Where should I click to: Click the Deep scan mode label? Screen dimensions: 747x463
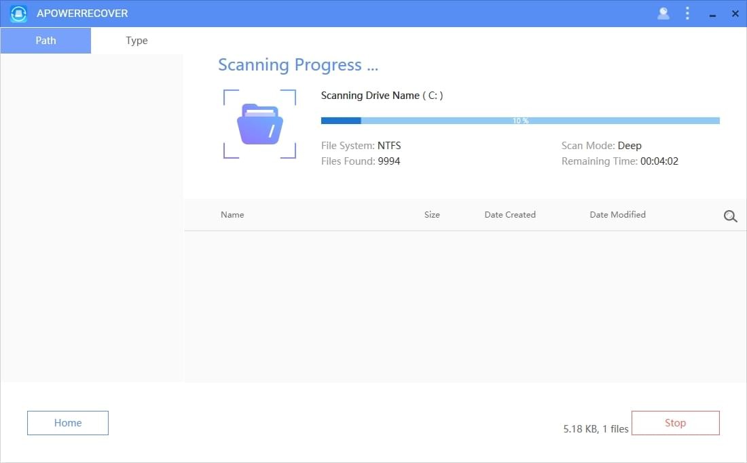click(631, 145)
